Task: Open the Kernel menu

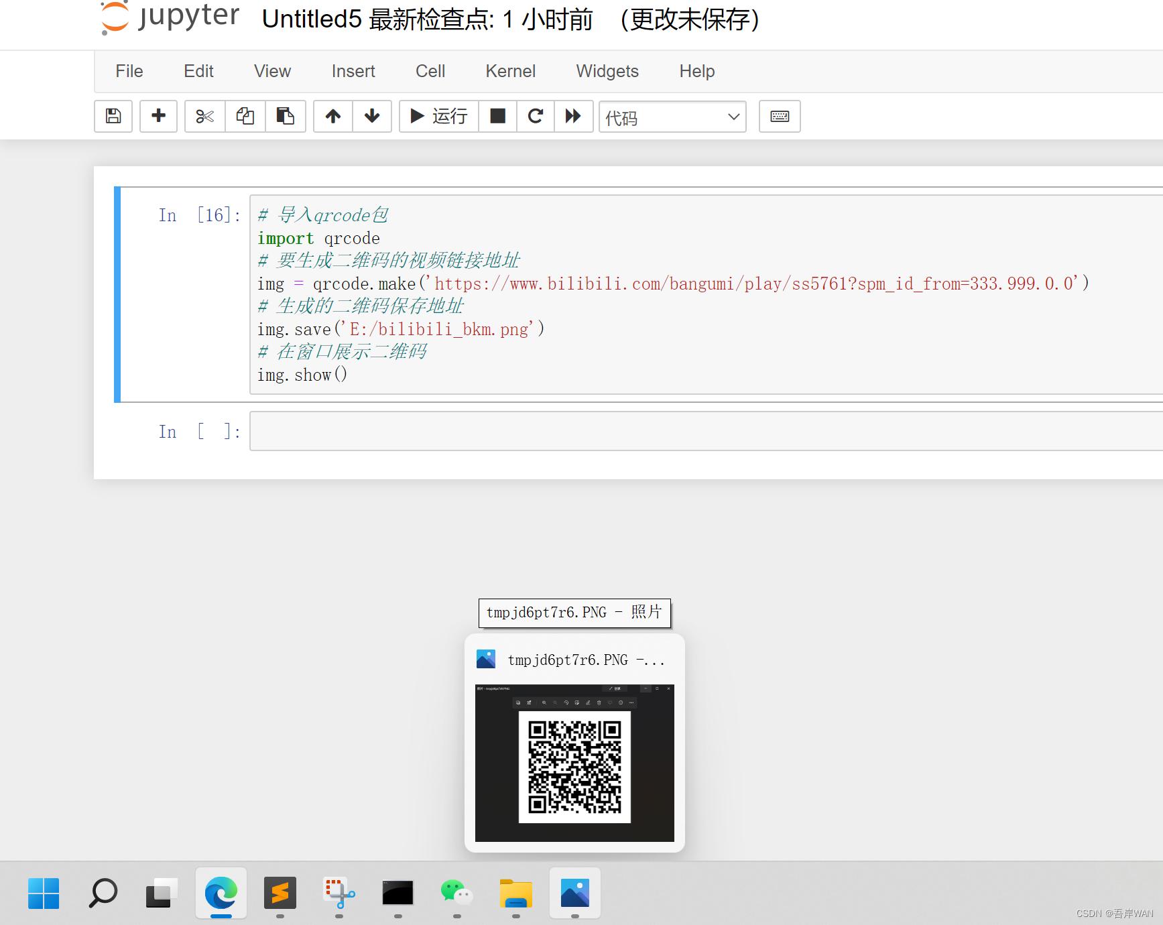Action: pyautogui.click(x=510, y=71)
